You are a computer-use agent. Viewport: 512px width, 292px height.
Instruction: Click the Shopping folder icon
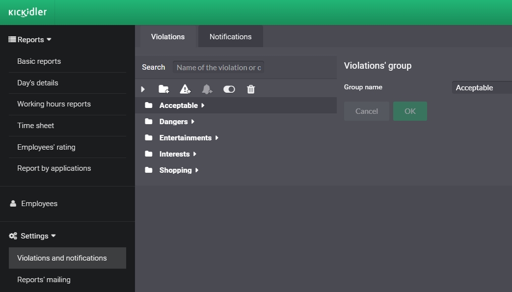[x=149, y=170]
